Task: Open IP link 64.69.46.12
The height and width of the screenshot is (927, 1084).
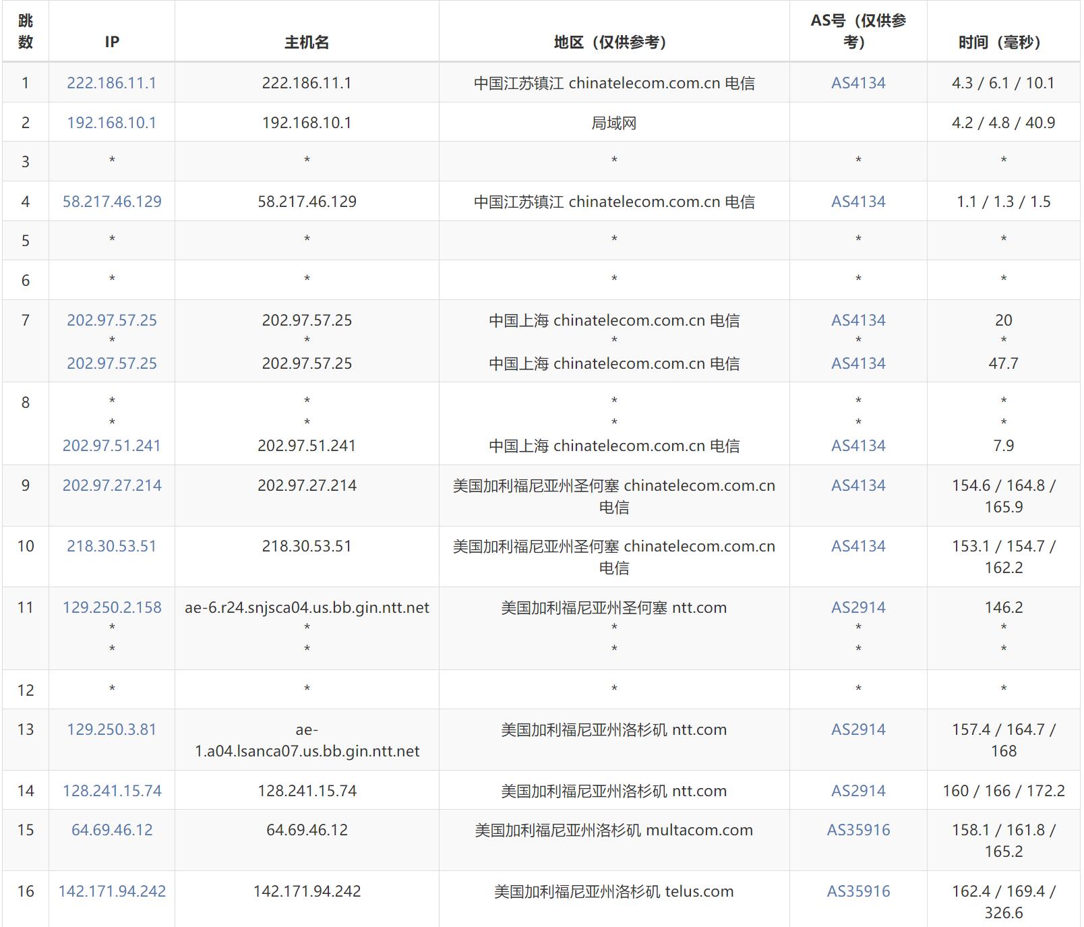Action: (x=112, y=830)
